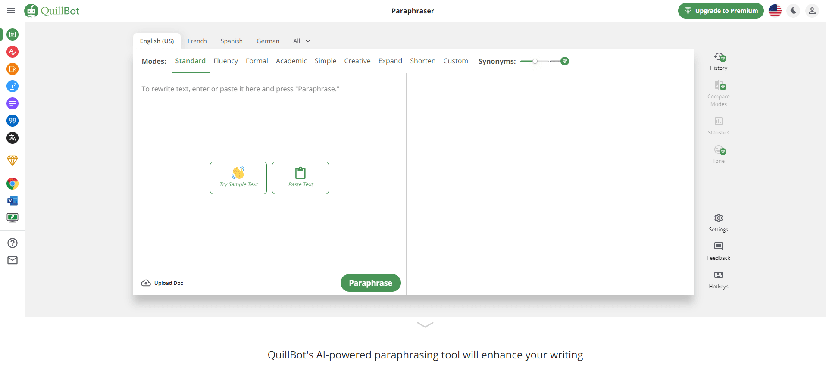
Task: Switch to the Spanish language tab
Action: (x=232, y=41)
